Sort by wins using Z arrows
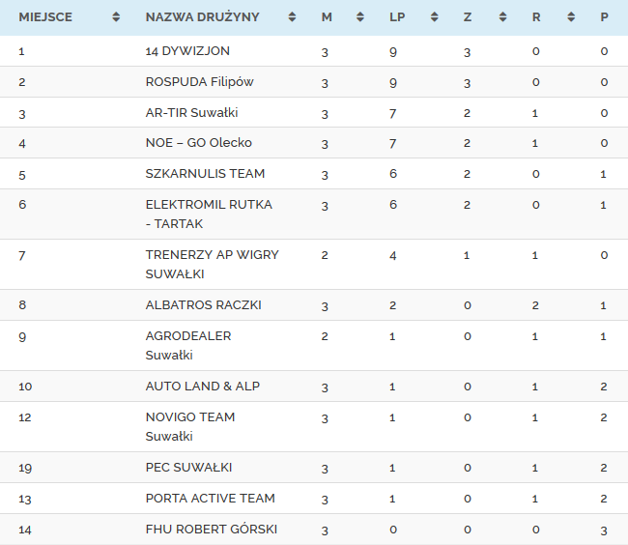628x545 pixels. (x=502, y=17)
